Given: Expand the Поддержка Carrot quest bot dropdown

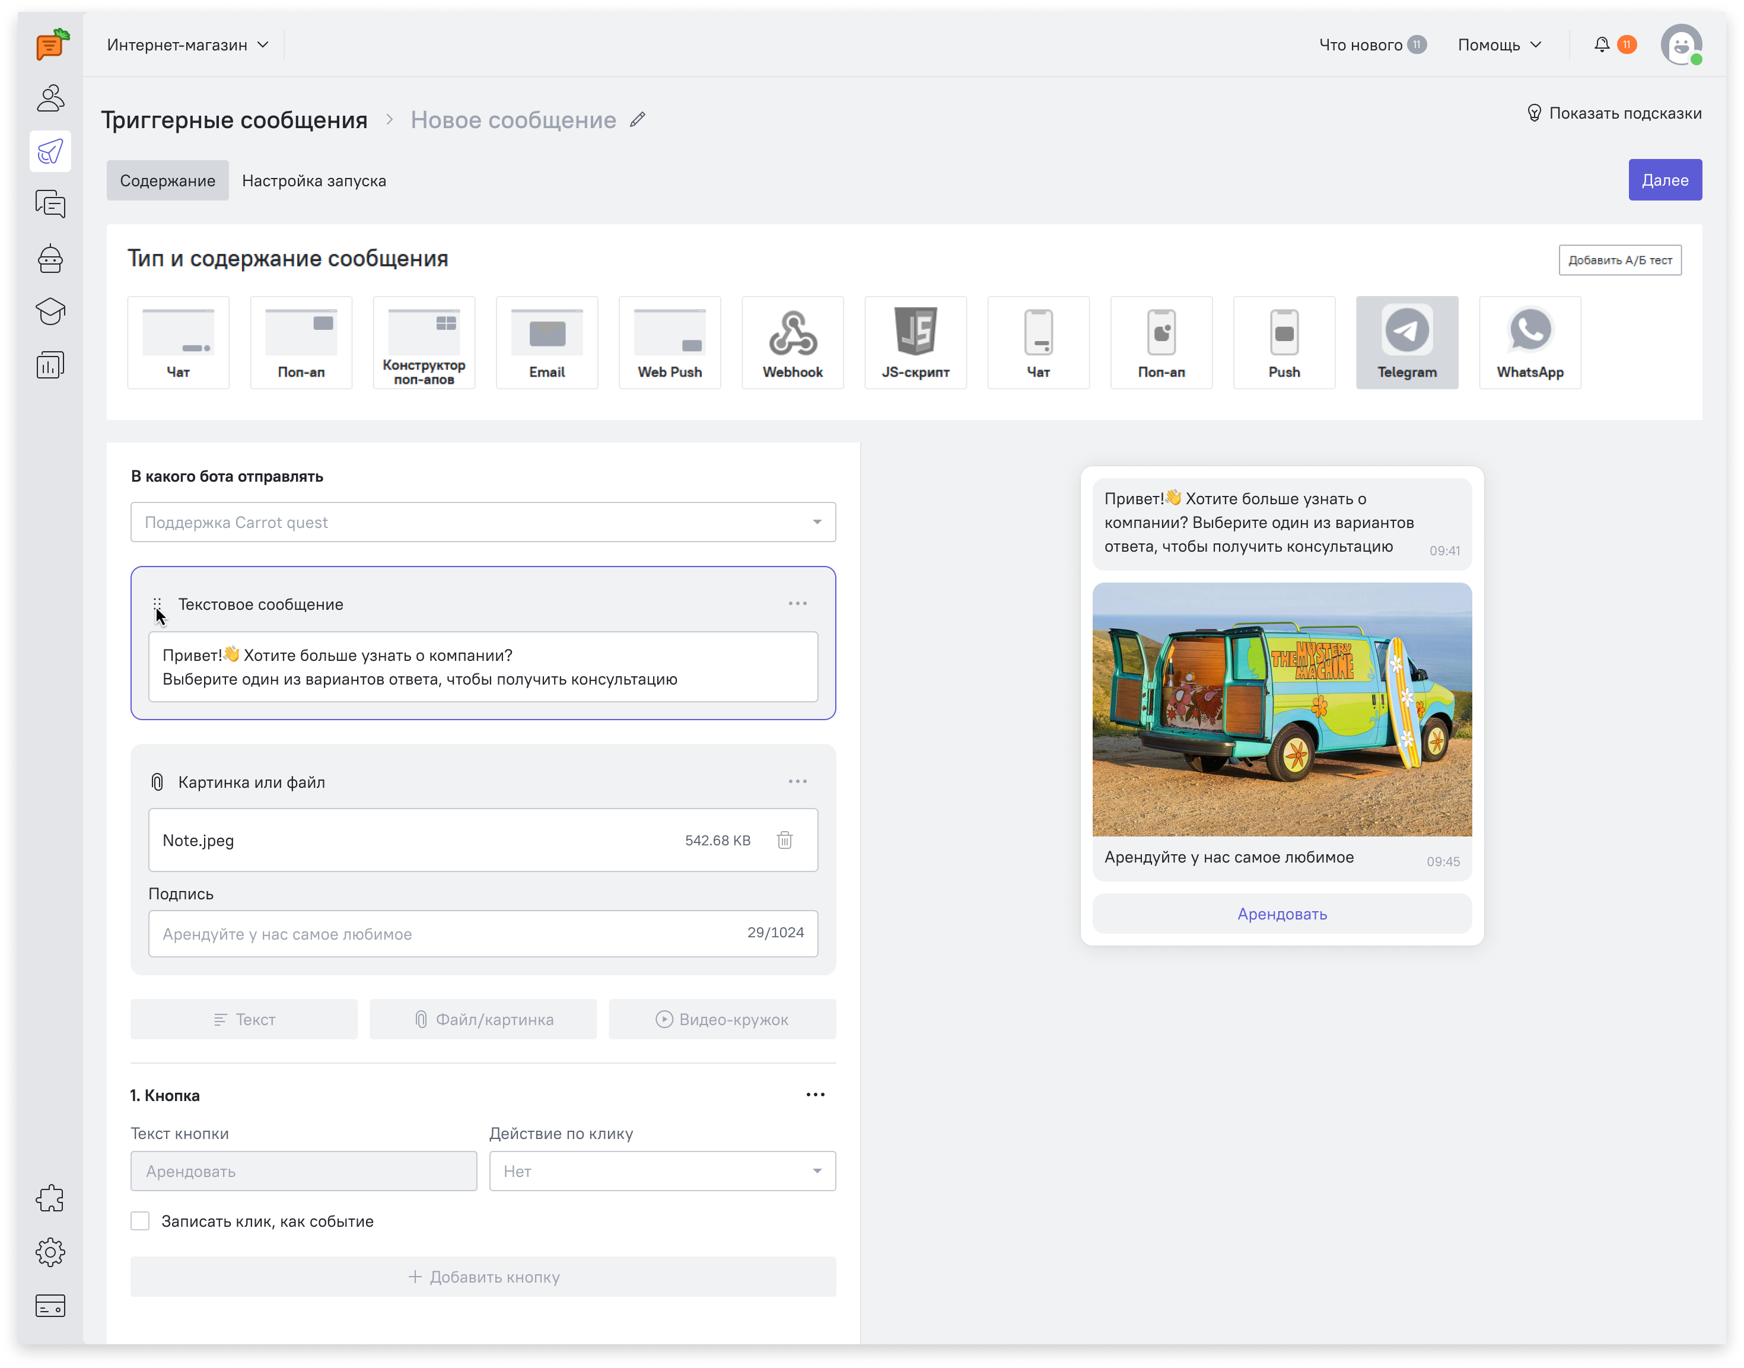Looking at the screenshot, I should 483,522.
